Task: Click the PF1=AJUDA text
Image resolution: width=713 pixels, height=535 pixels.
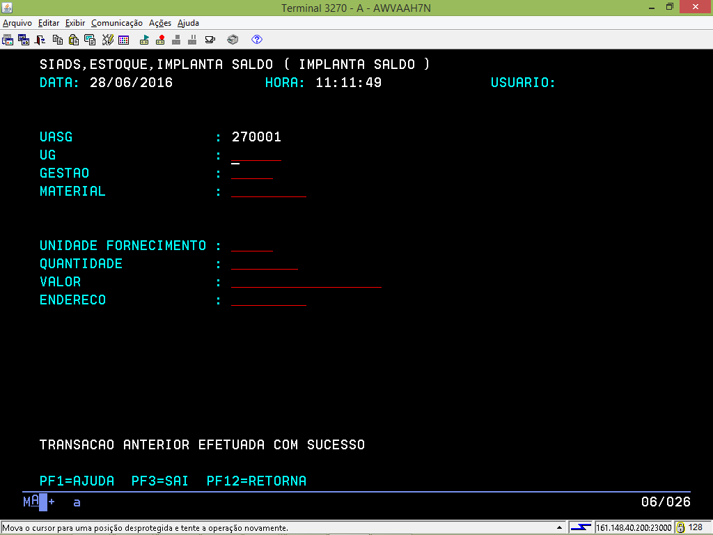Action: [77, 481]
